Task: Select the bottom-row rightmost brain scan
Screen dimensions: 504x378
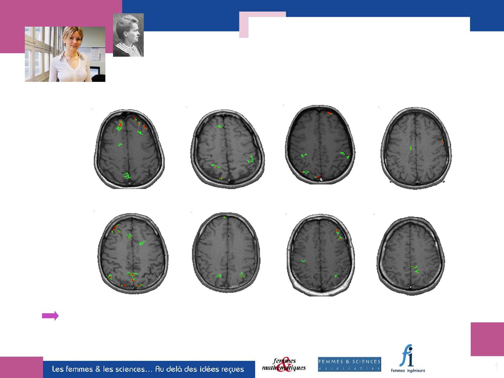Action: pyautogui.click(x=411, y=254)
